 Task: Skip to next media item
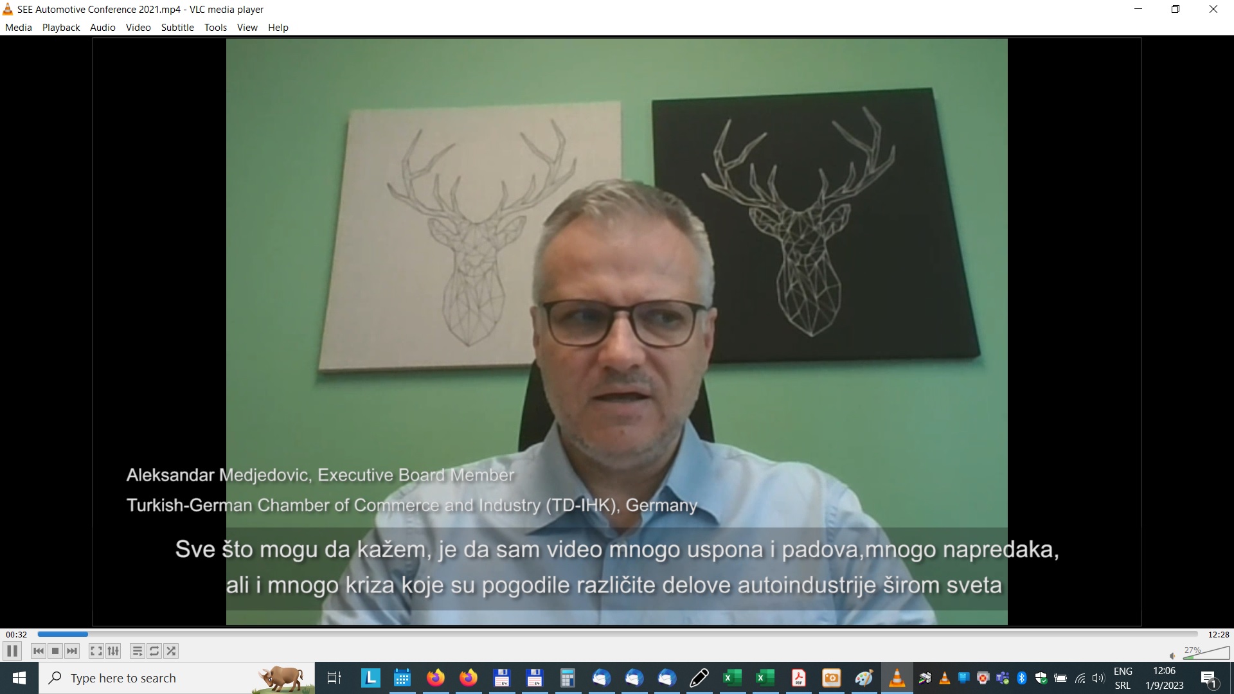(72, 651)
